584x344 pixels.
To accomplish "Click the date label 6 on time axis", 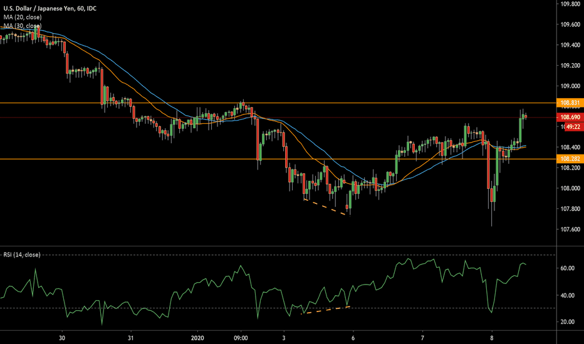I will point(353,338).
